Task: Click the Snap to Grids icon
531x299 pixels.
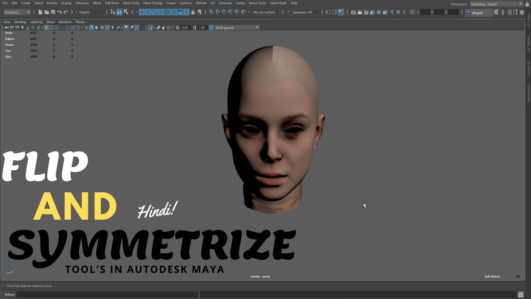Action: pos(211,12)
